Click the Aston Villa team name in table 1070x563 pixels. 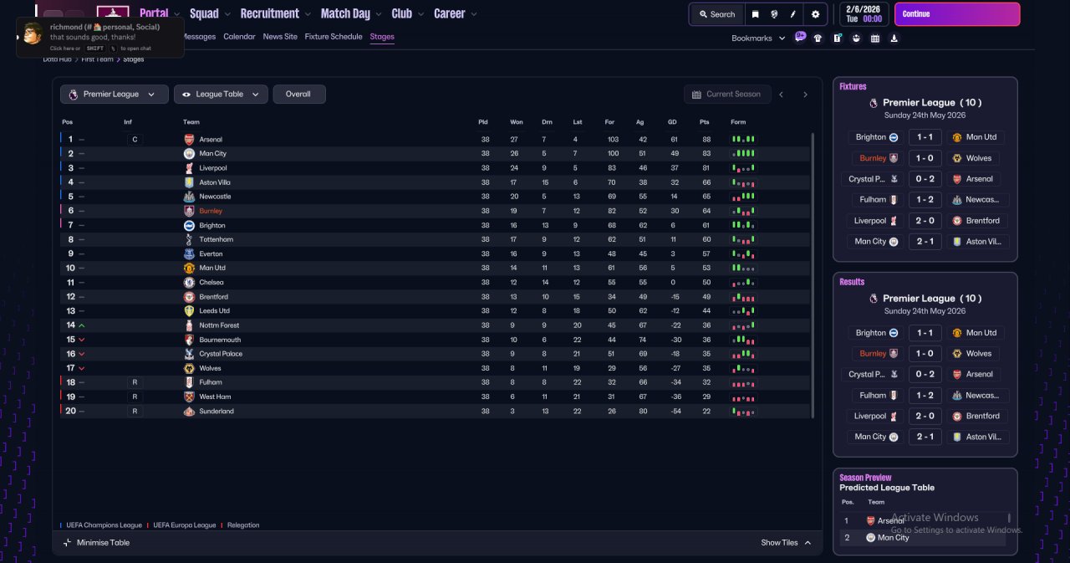[215, 182]
